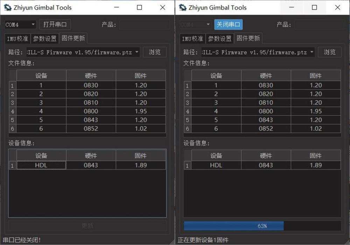Image resolution: width=350 pixels, height=245 pixels.
Task: Click hardware 0810 cell in left window
Action: (91, 103)
